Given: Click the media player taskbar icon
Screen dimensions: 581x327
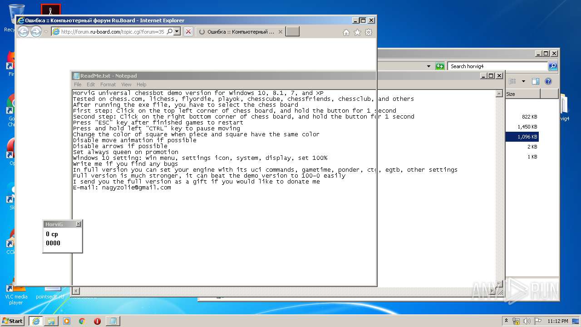Looking at the screenshot, I should coord(67,321).
